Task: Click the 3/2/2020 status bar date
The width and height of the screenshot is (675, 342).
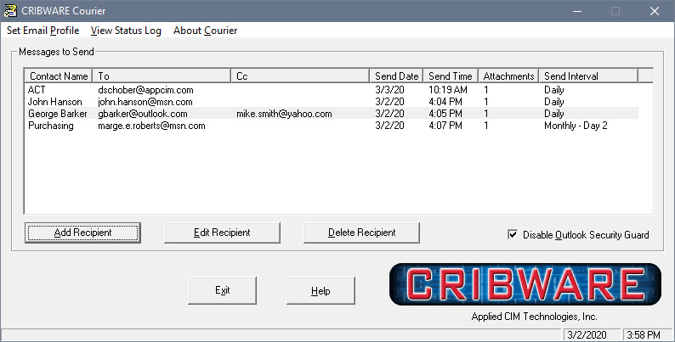Action: click(x=587, y=334)
